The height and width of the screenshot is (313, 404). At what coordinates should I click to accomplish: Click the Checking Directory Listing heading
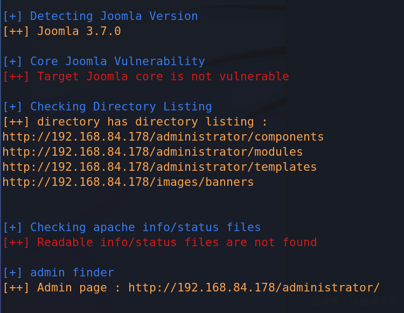121,107
